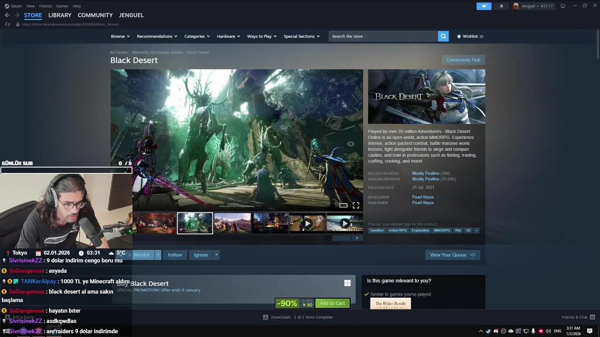600x337 pixels.
Task: Expand the Hardware dropdown
Action: [x=228, y=36]
